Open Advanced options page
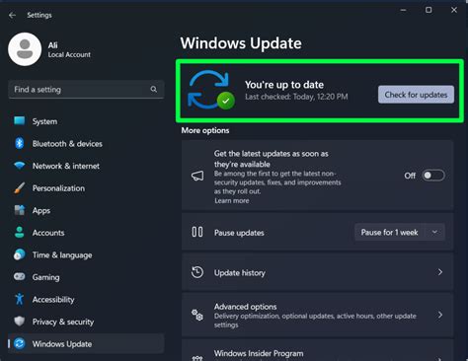Viewport: 468px width, 361px height. 318,315
